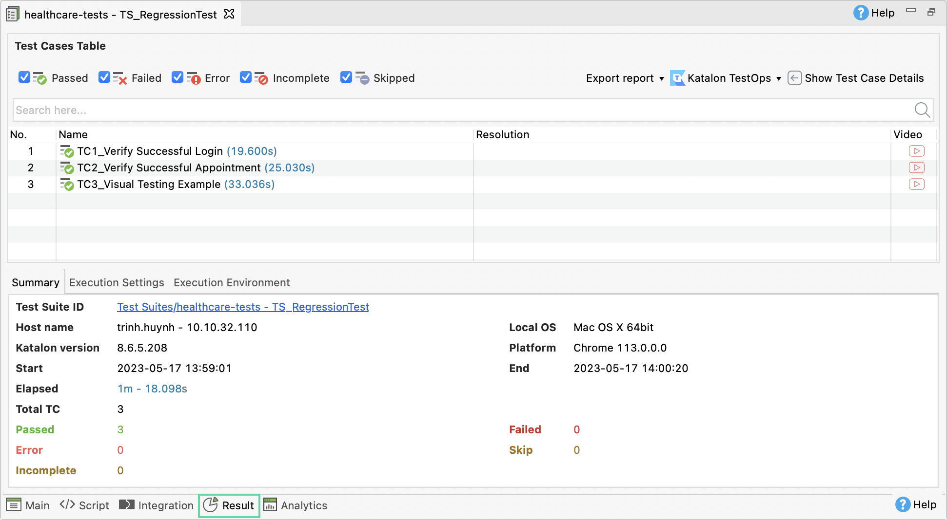This screenshot has height=520, width=947.
Task: Uncheck the Passed filter checkbox
Action: pos(24,77)
